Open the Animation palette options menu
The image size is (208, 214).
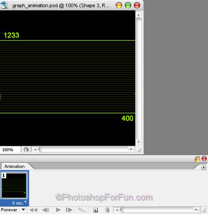point(203,167)
